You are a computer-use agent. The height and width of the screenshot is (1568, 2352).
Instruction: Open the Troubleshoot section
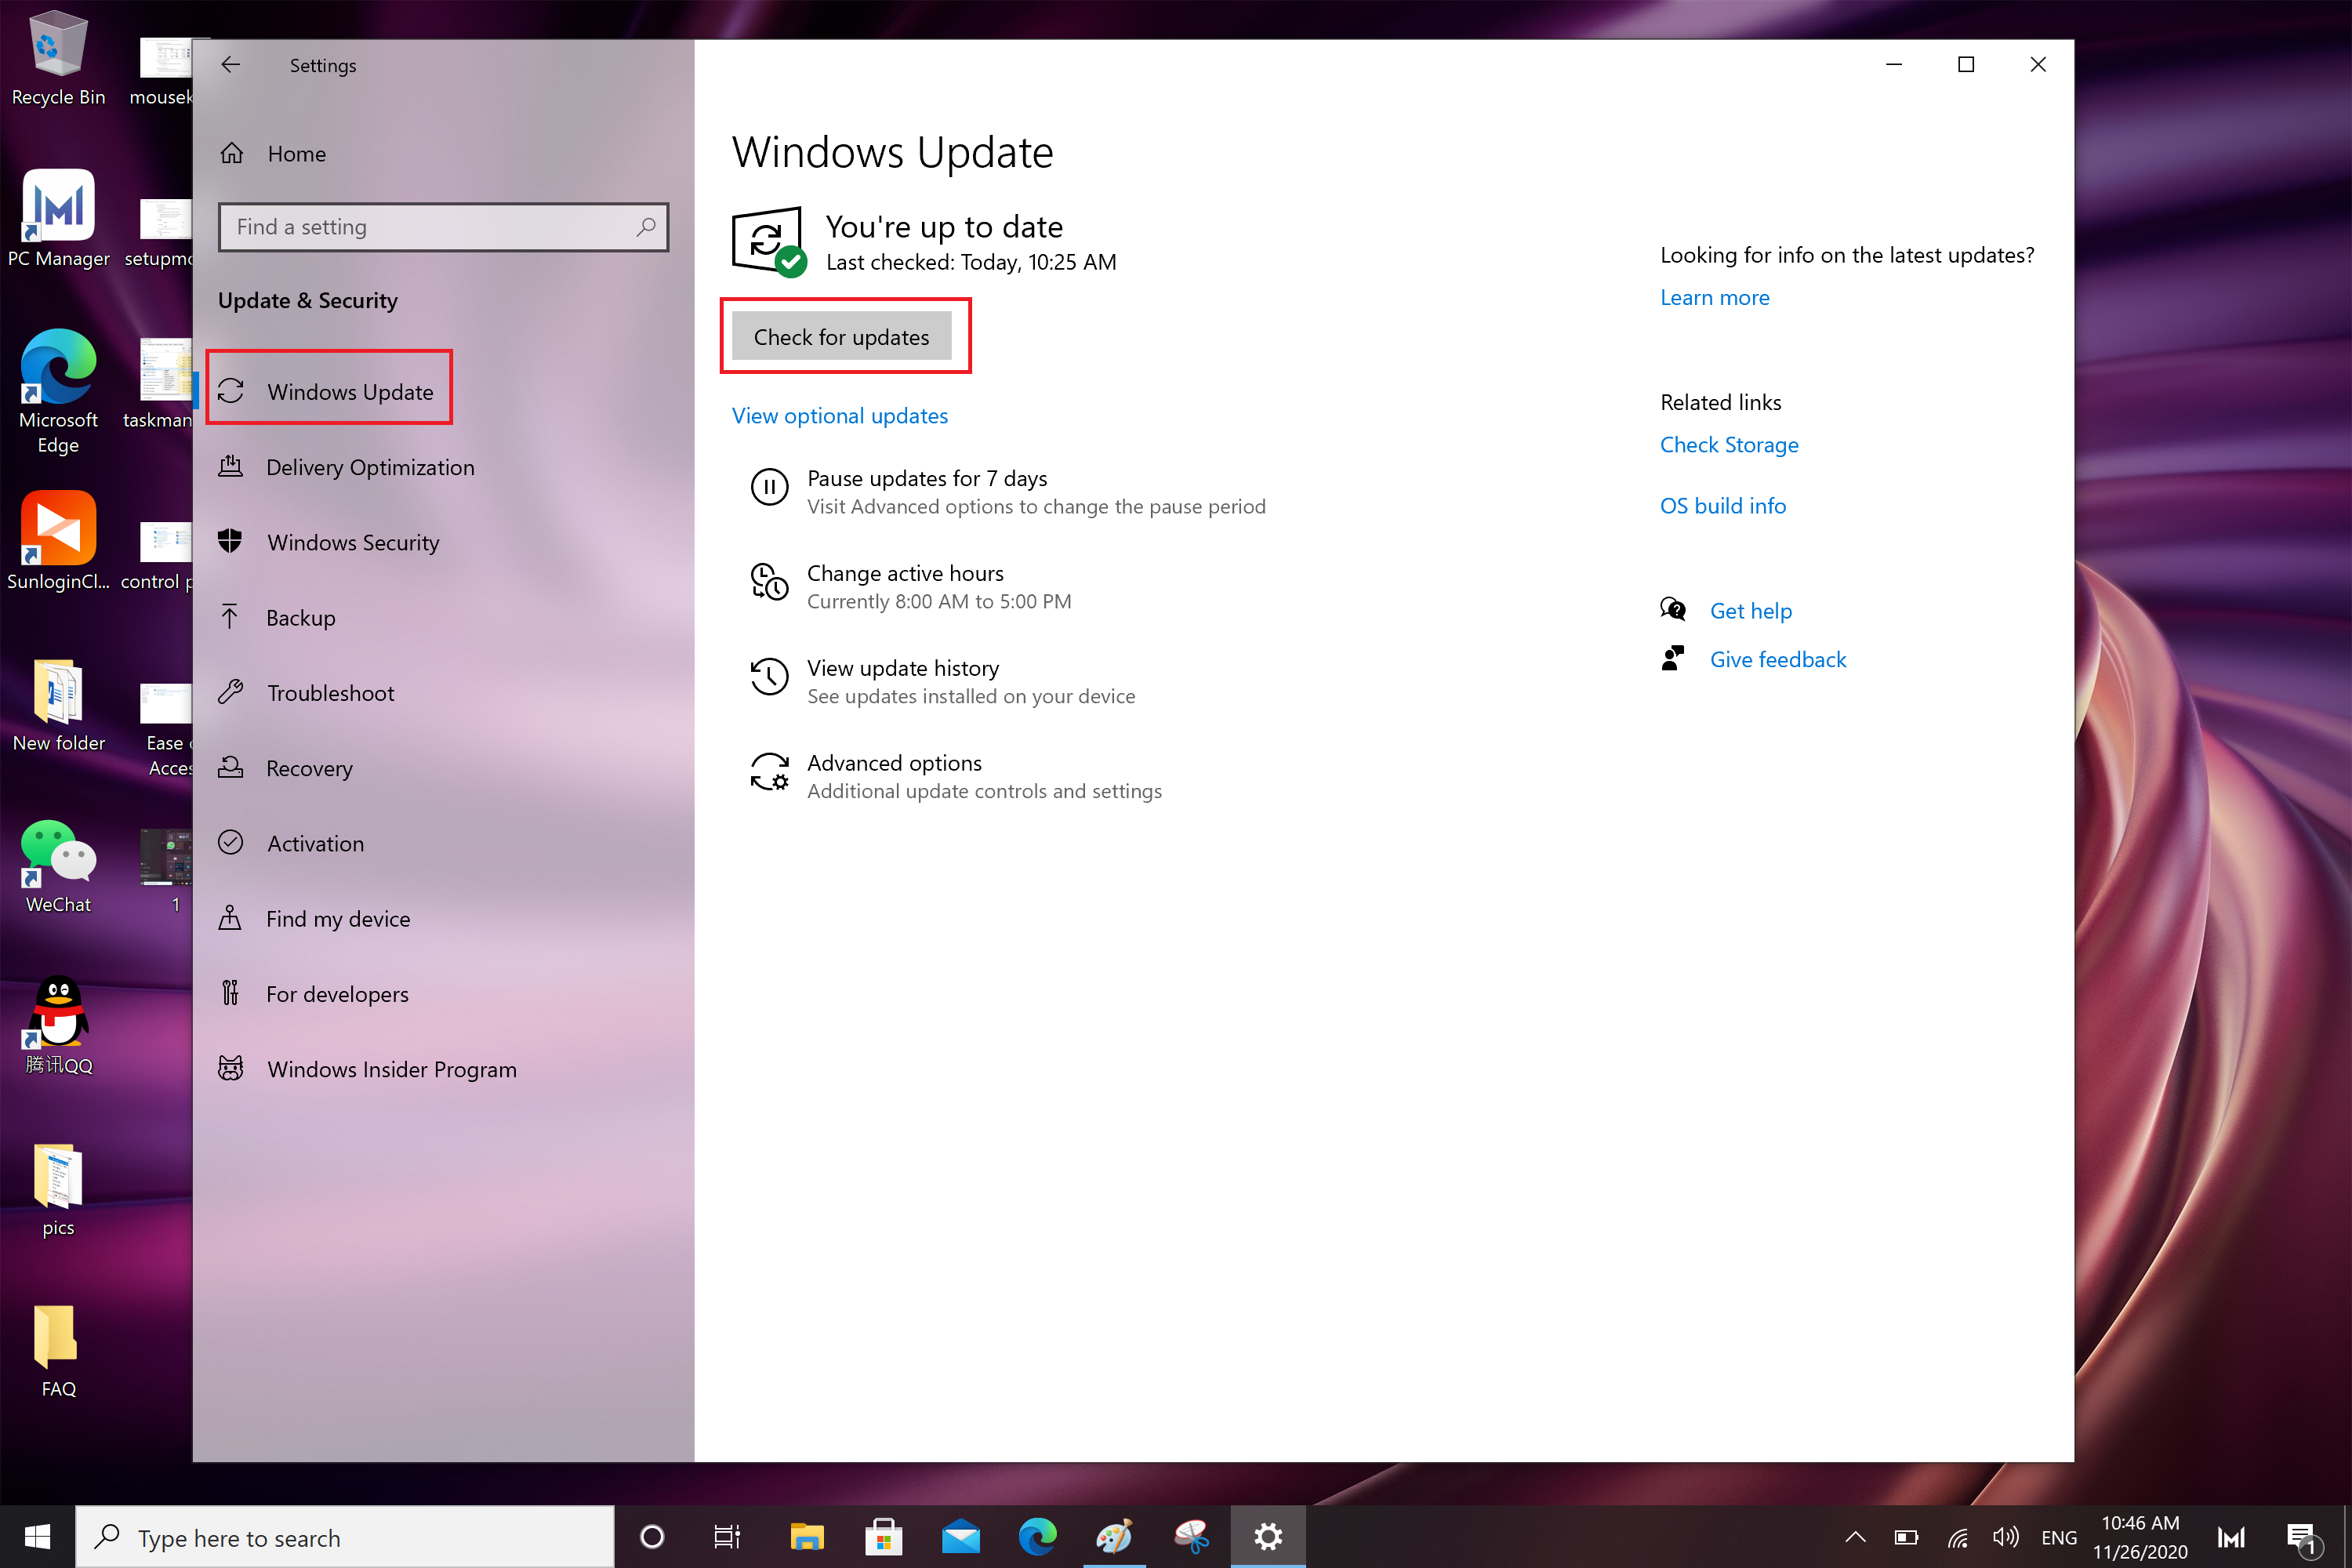[330, 693]
